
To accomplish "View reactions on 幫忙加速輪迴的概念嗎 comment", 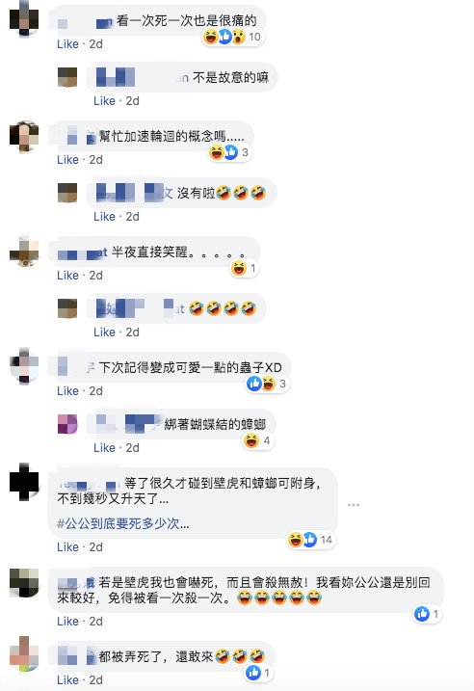I will (229, 153).
